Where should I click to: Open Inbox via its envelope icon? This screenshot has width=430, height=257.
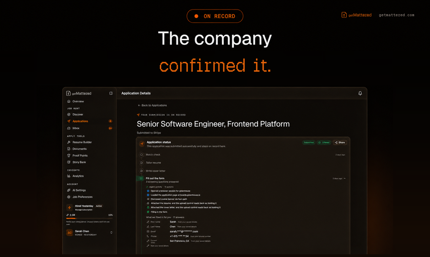(x=69, y=128)
